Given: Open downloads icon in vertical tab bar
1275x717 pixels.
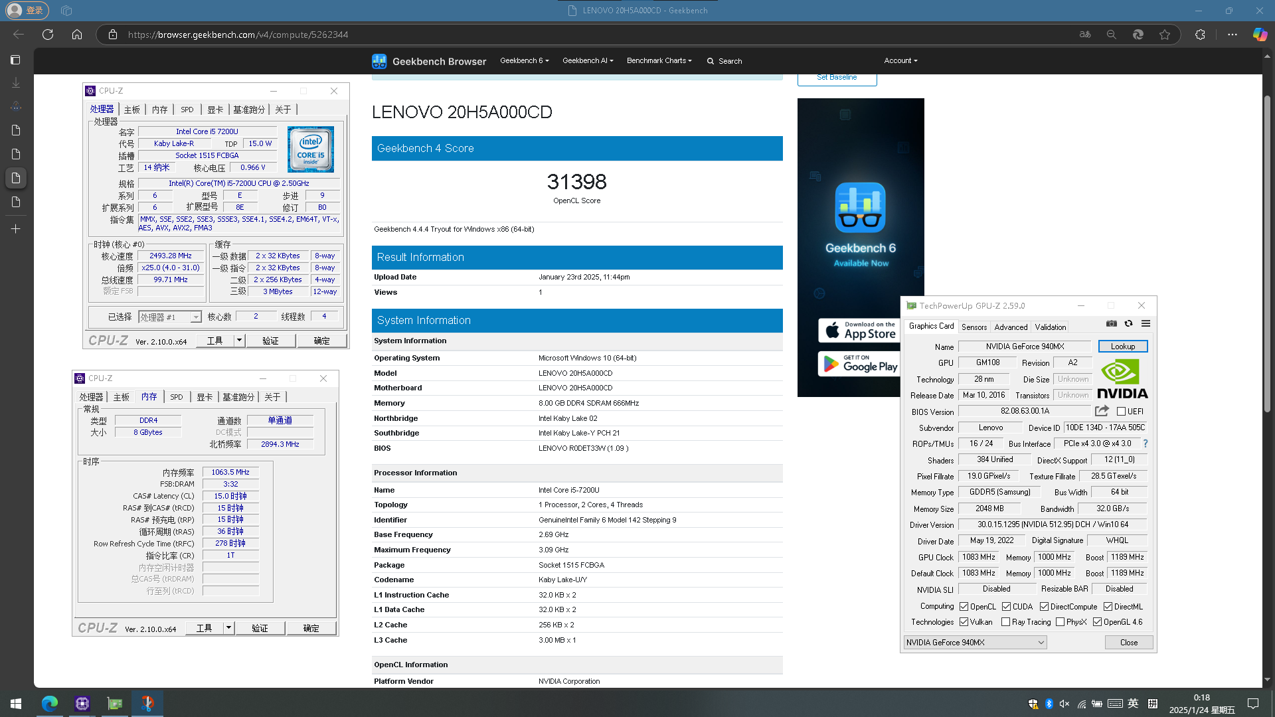Looking at the screenshot, I should [x=16, y=83].
